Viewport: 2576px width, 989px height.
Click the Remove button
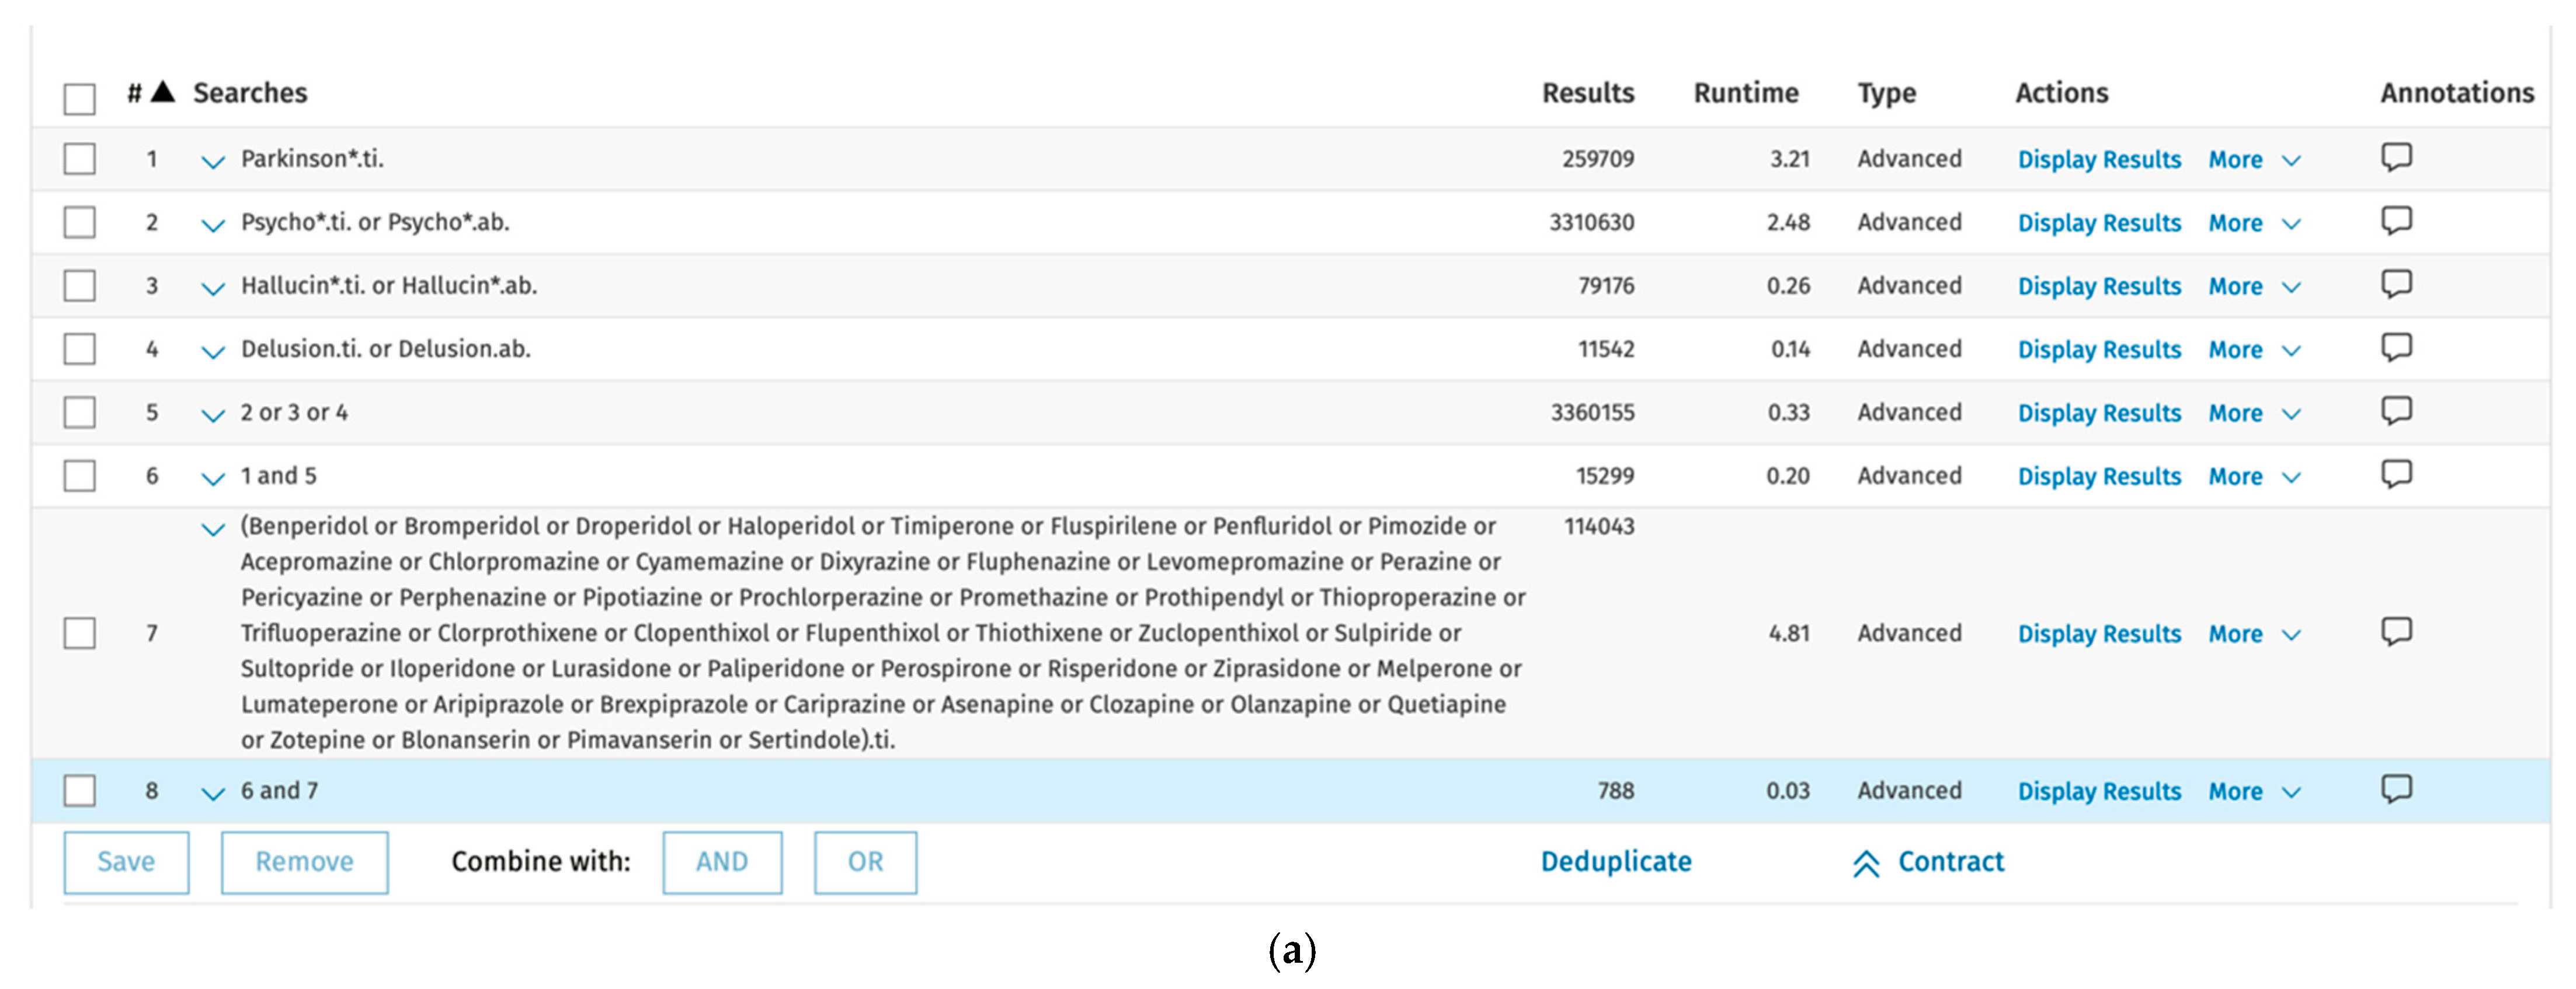[x=304, y=862]
